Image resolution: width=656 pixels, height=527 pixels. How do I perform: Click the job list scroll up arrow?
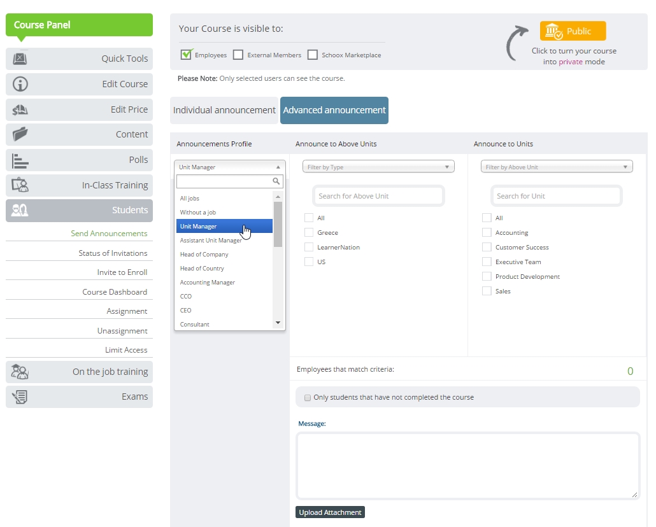click(278, 197)
